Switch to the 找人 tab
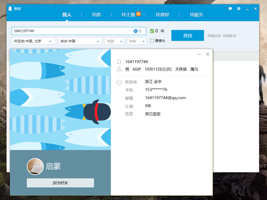This screenshot has width=267, height=200. 67,14
